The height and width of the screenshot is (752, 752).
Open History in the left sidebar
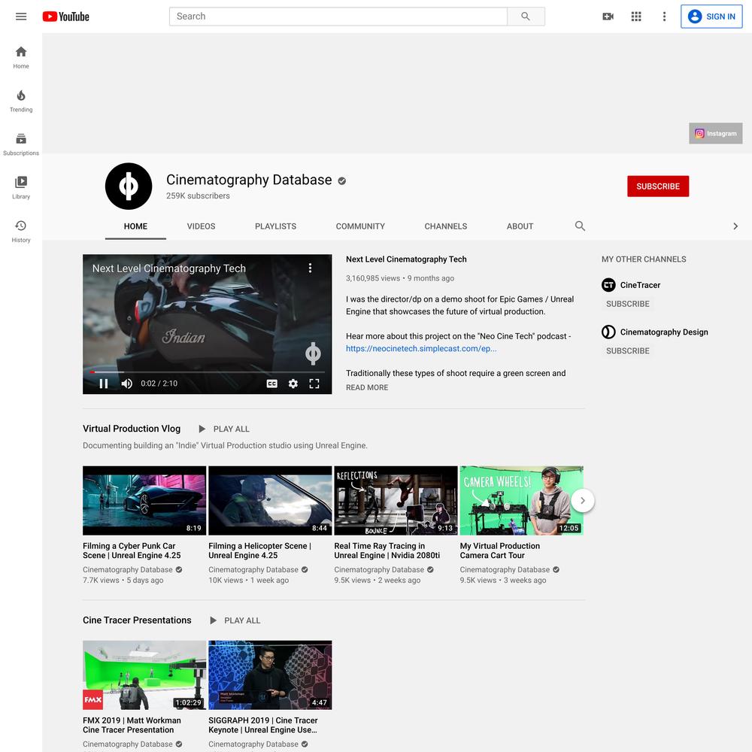pos(21,232)
